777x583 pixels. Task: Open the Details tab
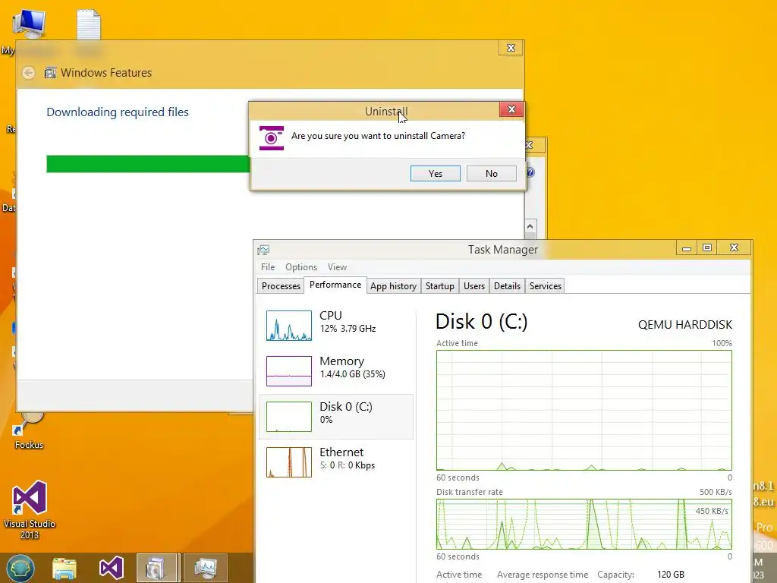(507, 286)
